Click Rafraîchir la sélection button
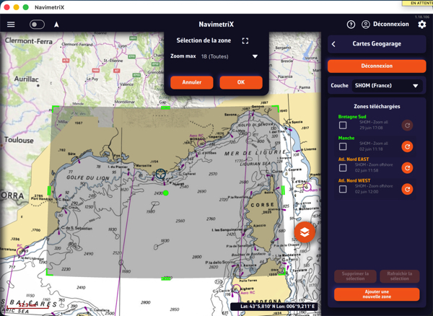This screenshot has height=316, width=433. [399, 276]
